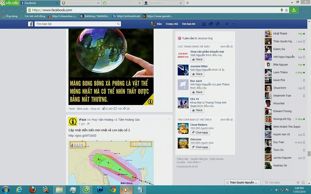Open the goo.gl/MTz0d3 link
311x194 pixels.
point(82,136)
